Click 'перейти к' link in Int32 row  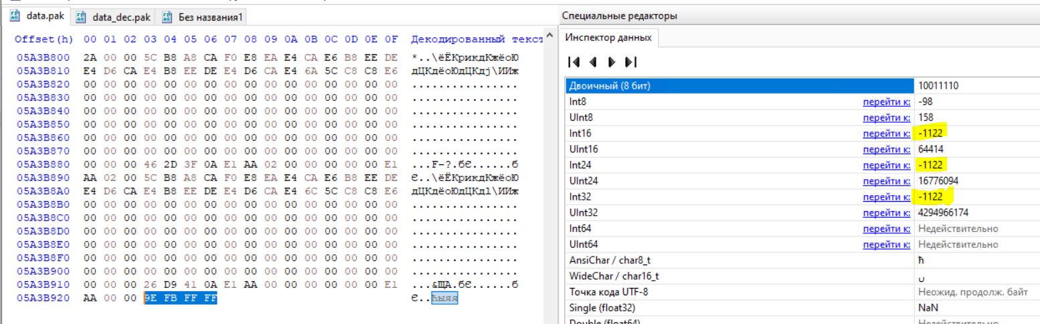click(887, 197)
